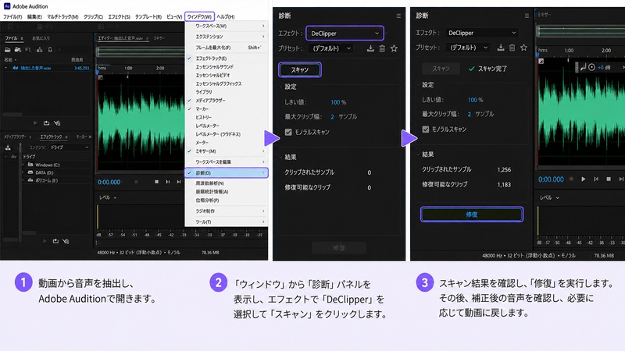This screenshot has width=625, height=351.
Task: Click the +0 dB gain value on the HUD
Action: point(604,67)
